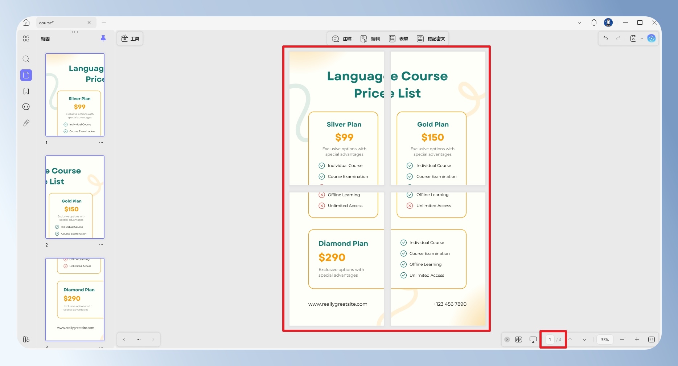Undo the last action
Viewport: 678px width, 366px height.
(605, 38)
